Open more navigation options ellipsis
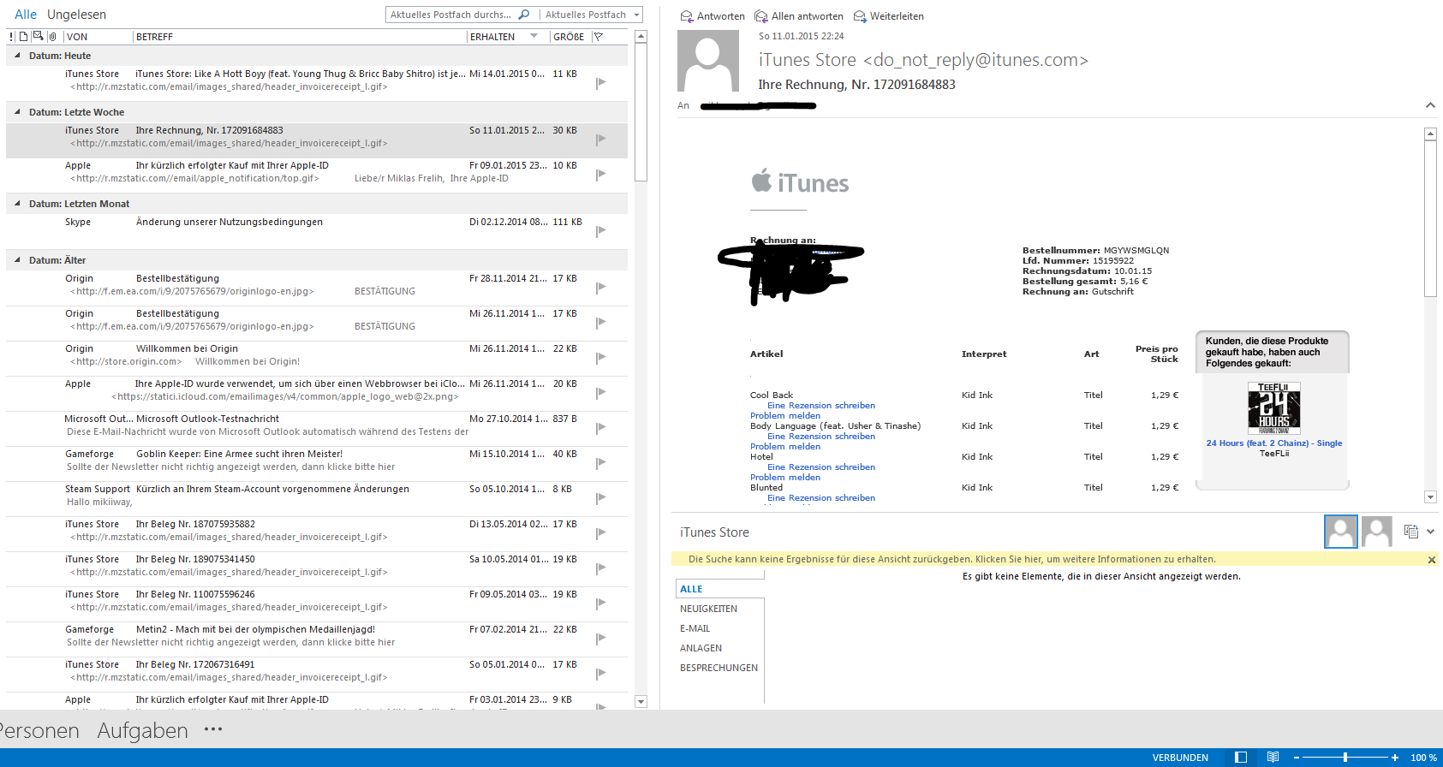 point(213,729)
